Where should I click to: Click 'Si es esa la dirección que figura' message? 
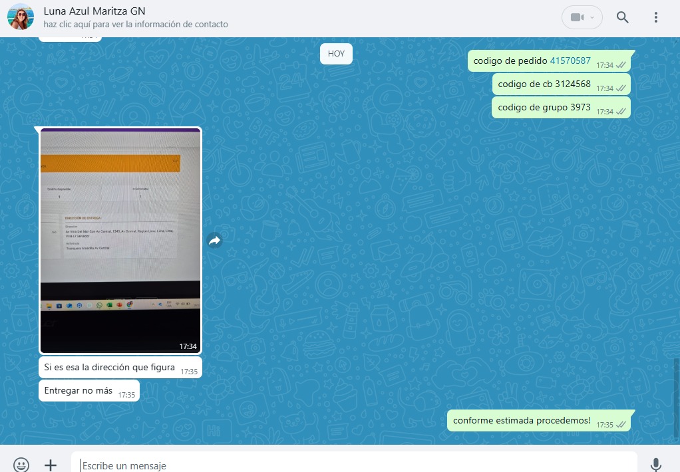pos(110,367)
